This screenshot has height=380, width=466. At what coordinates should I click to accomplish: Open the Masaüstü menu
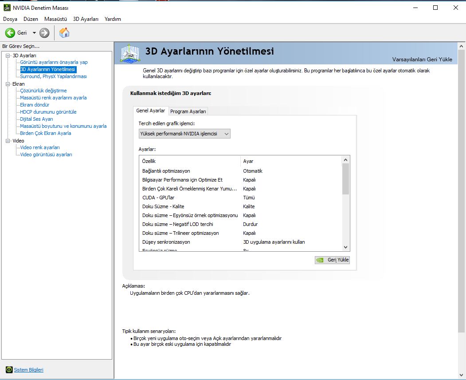coord(55,19)
